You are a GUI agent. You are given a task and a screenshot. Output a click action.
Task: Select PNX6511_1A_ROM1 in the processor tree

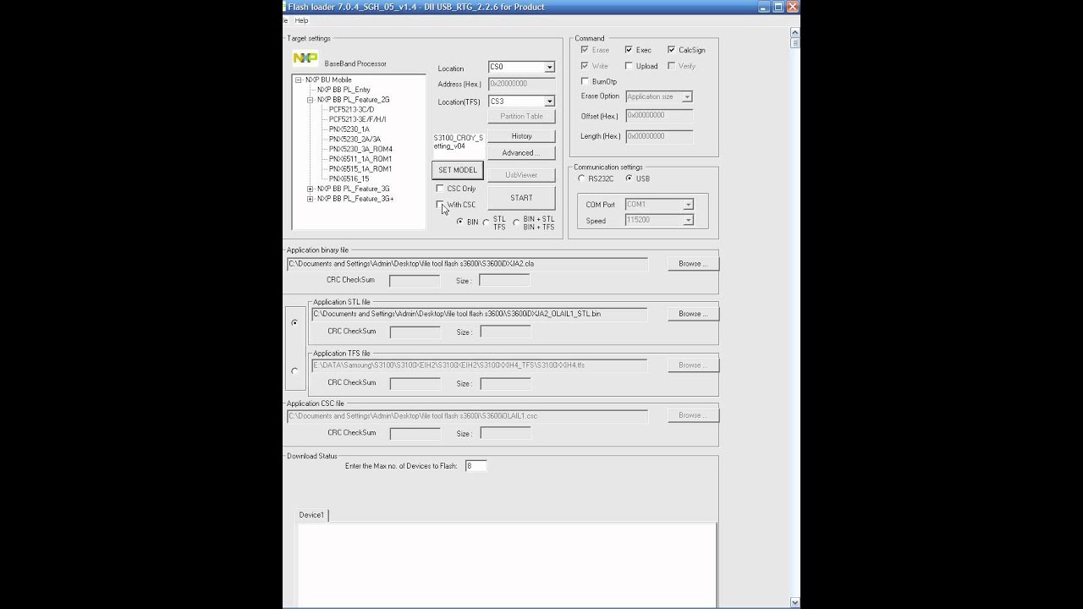(x=360, y=159)
